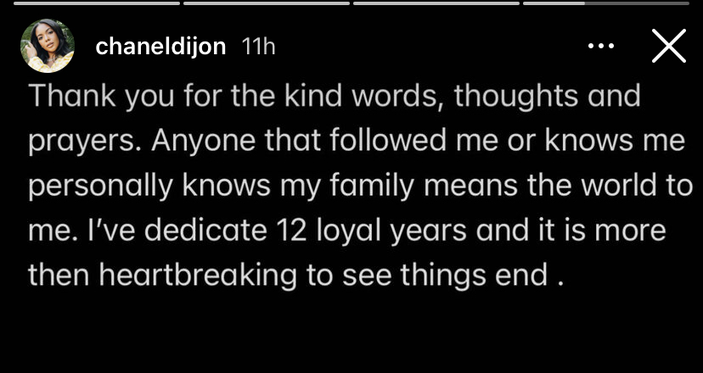This screenshot has height=373, width=703.
Task: Click the line starting "personally knows my family"
Action: point(361,186)
